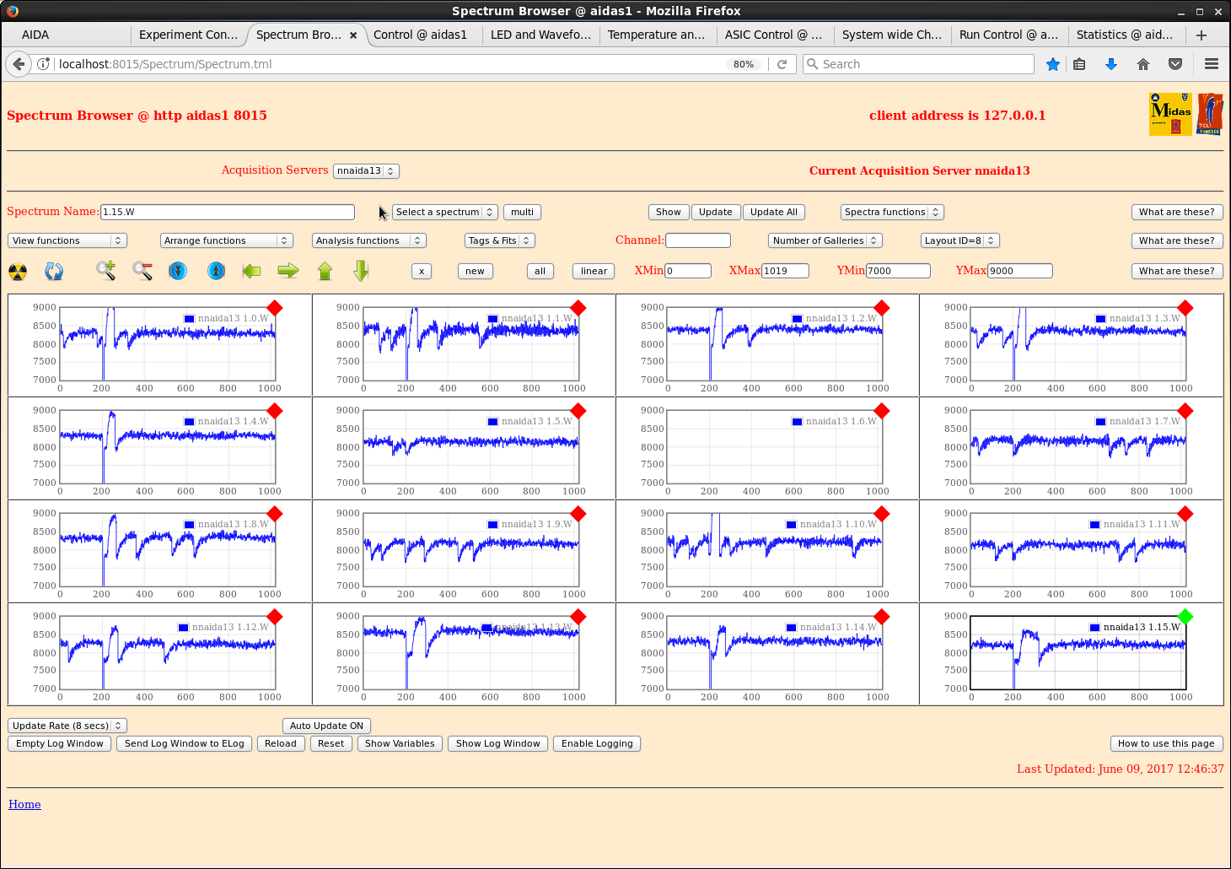Click the Midas logo icon
The image size is (1231, 869).
[1170, 114]
